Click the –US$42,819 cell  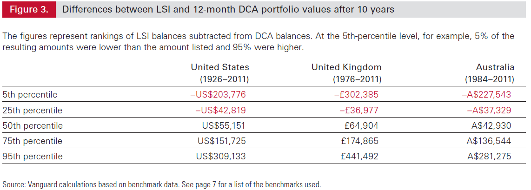tap(219, 111)
